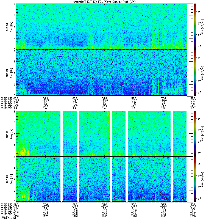The height and width of the screenshot is (220, 206).
Task: Click the 1040 time tick label
Action: pyautogui.click(x=75, y=216)
